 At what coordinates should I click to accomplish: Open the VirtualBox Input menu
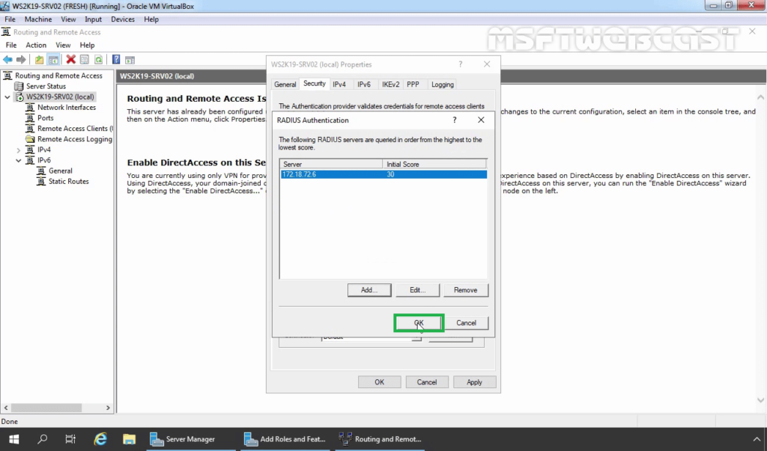tap(93, 19)
